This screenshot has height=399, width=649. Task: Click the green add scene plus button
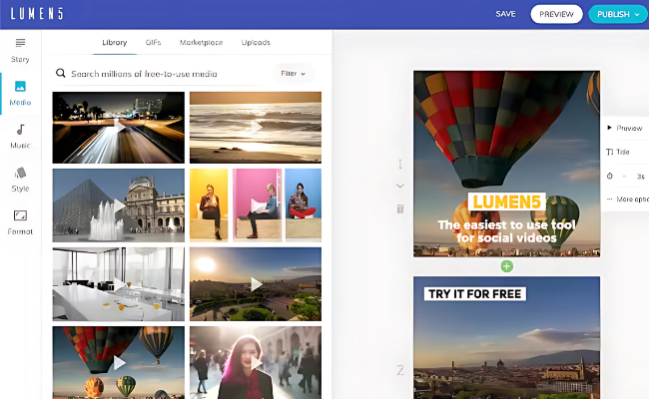click(506, 266)
